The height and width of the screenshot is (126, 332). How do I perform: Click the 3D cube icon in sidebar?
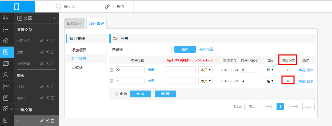(6, 41)
